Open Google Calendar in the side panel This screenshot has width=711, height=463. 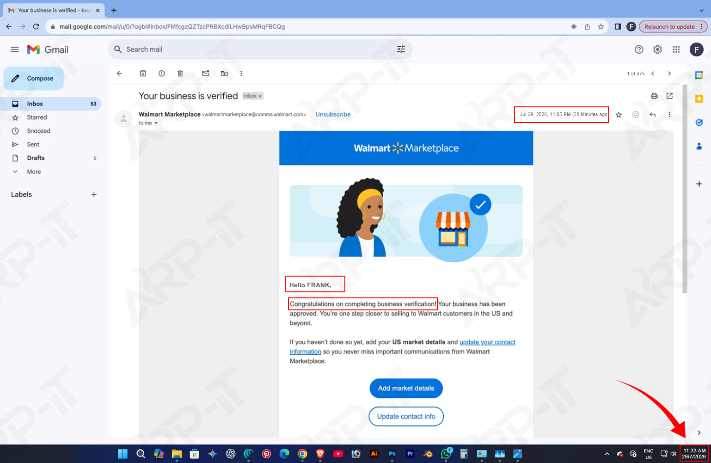(x=699, y=75)
